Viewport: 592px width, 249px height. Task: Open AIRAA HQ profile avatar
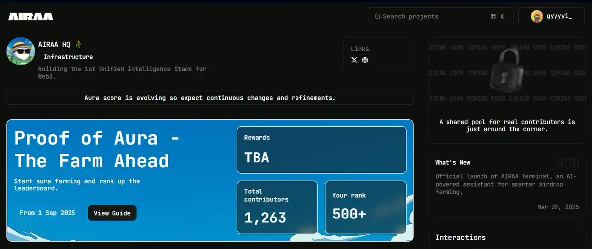[21, 51]
